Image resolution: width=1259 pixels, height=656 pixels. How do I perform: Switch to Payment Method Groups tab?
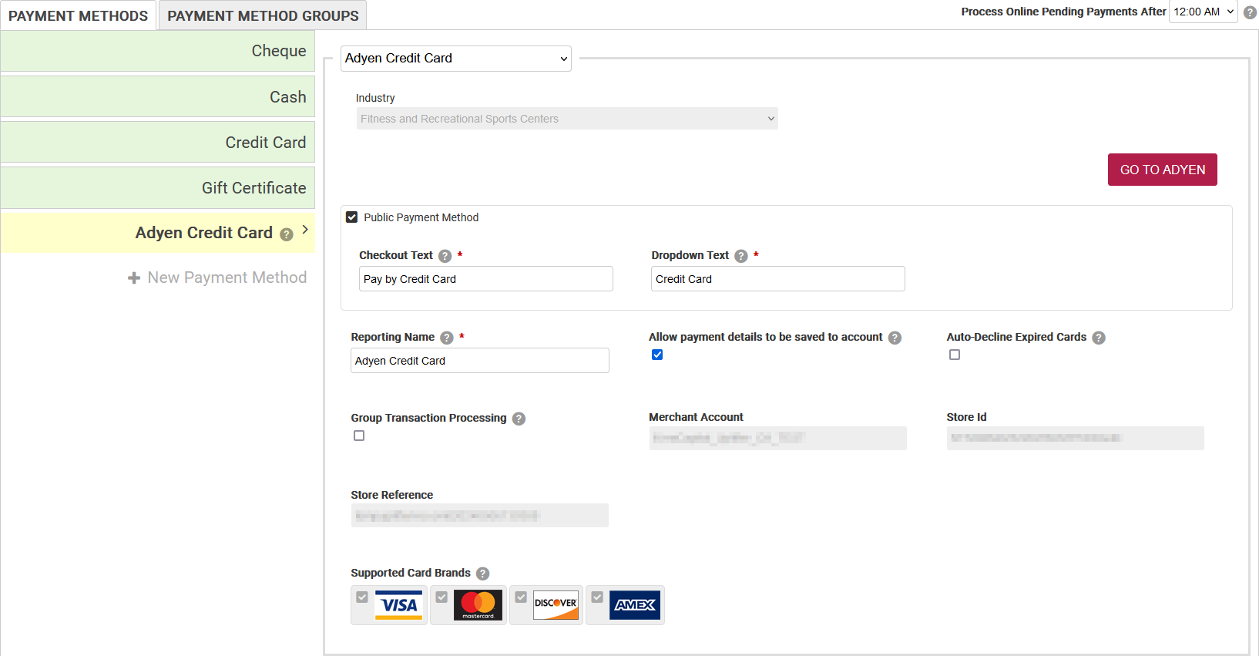263,15
